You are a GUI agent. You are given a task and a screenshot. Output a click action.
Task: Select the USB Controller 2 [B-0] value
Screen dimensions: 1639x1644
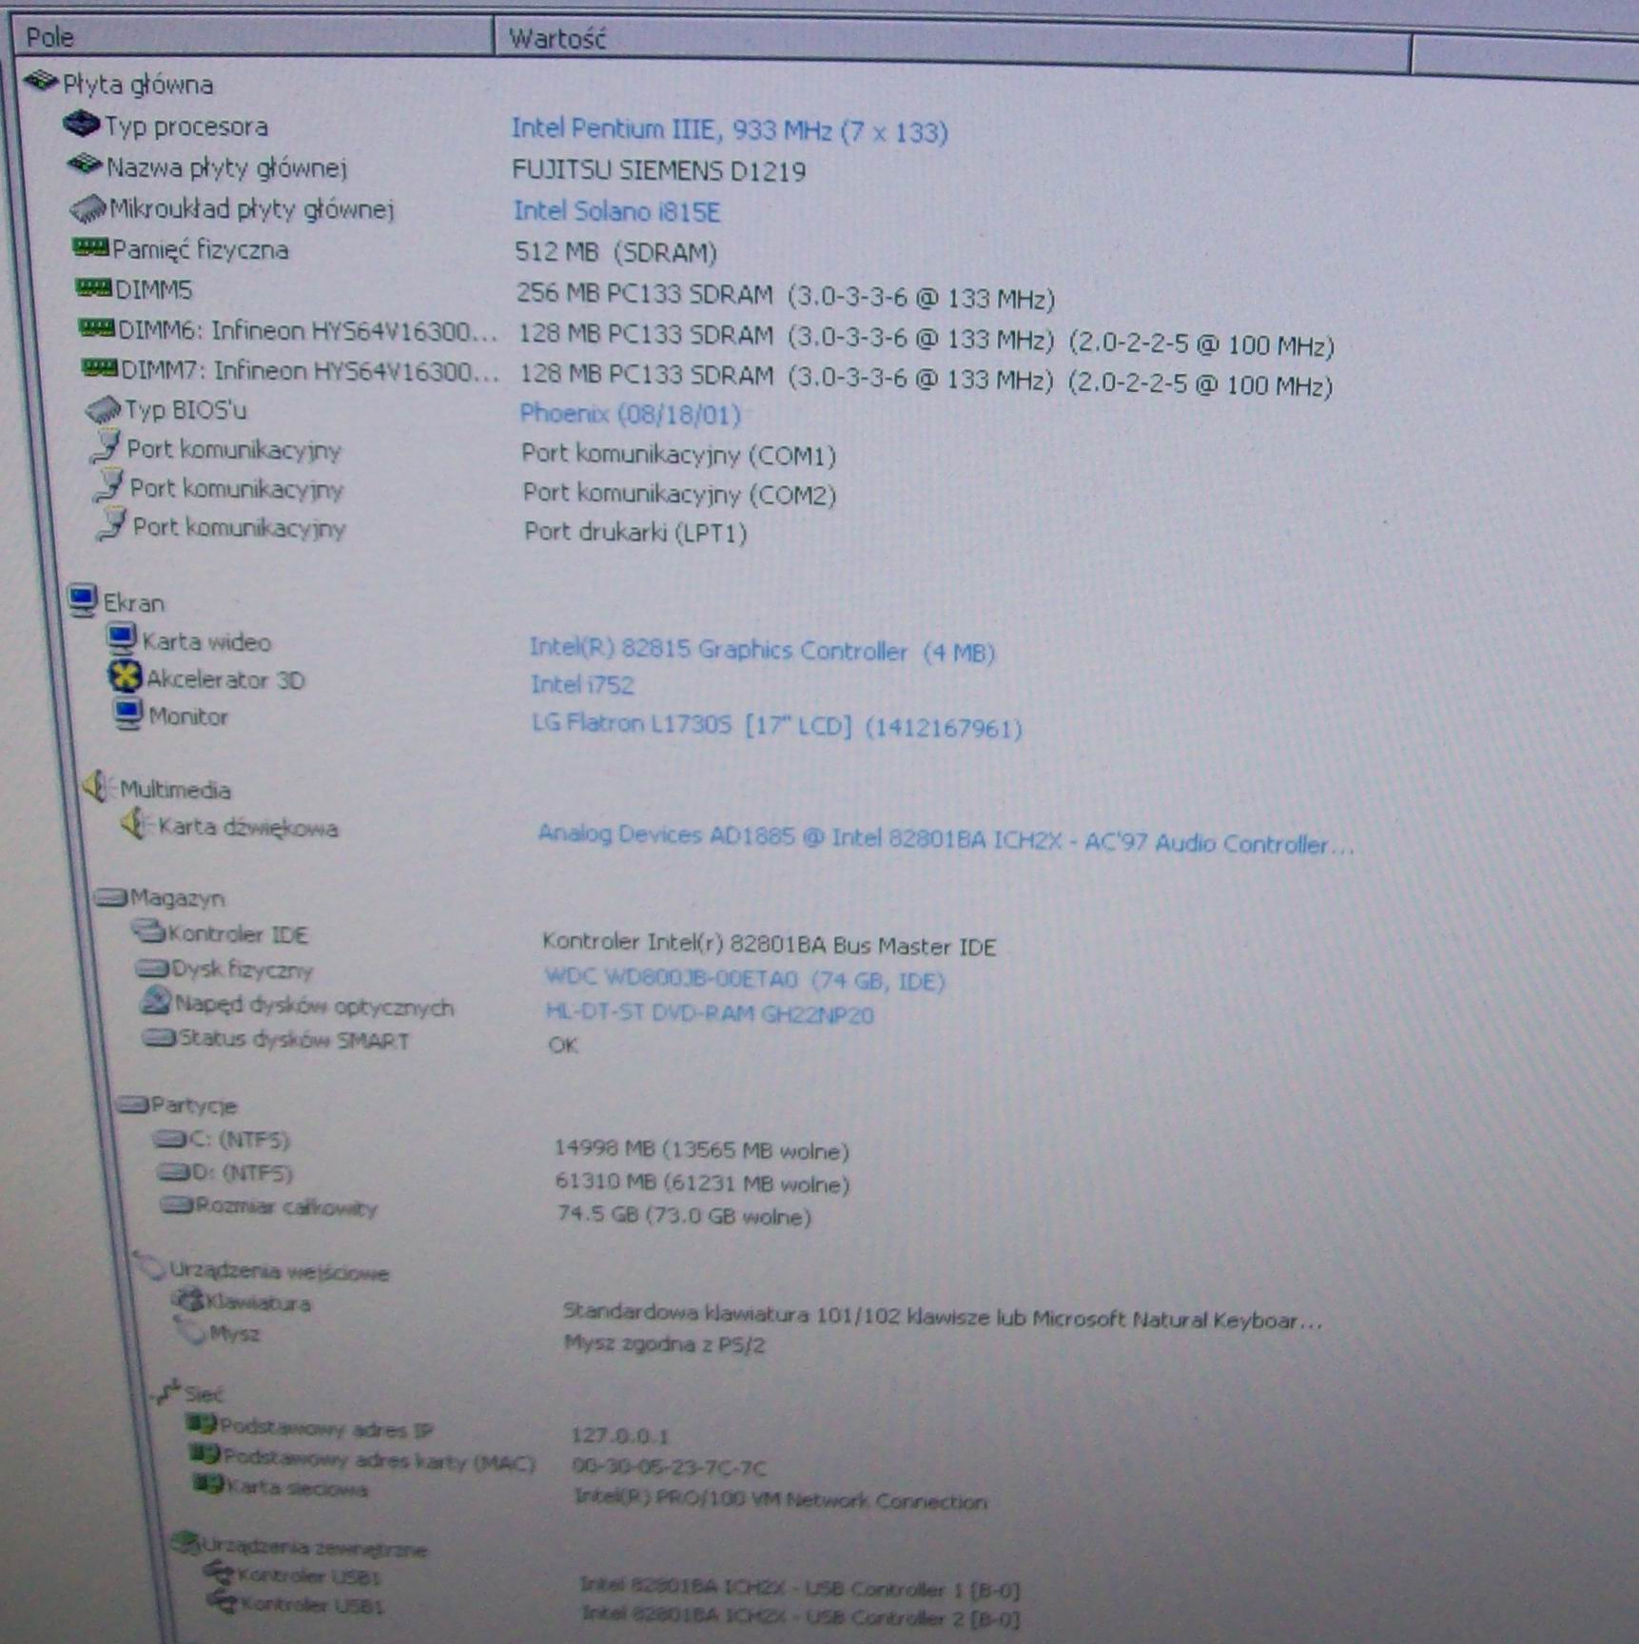(801, 1615)
